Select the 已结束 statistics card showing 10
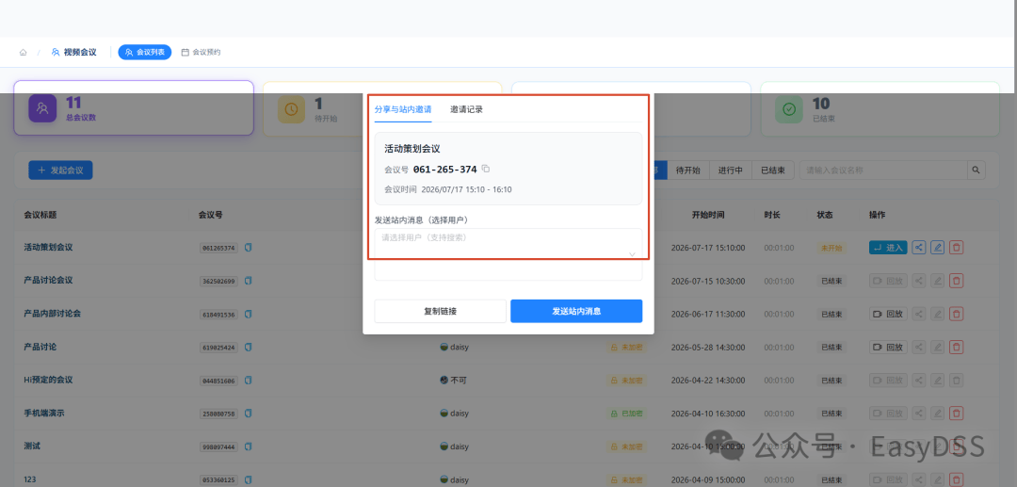The height and width of the screenshot is (487, 1017). [880, 108]
